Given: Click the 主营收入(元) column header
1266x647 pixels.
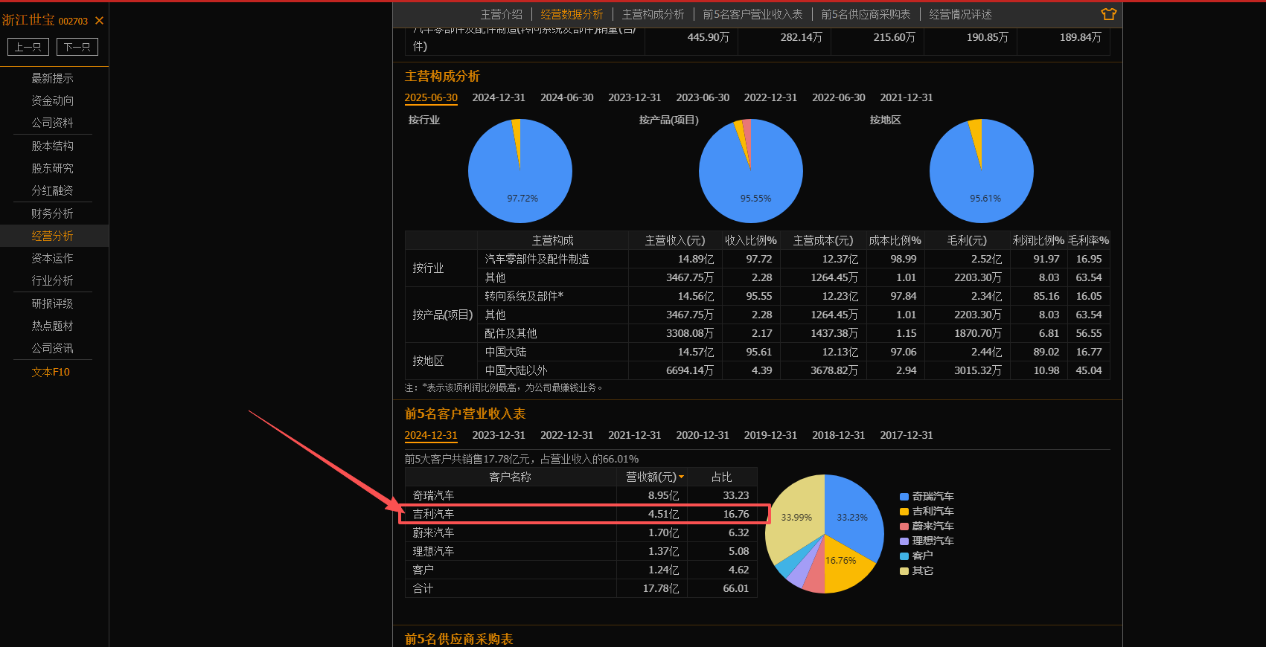Looking at the screenshot, I should tap(675, 240).
